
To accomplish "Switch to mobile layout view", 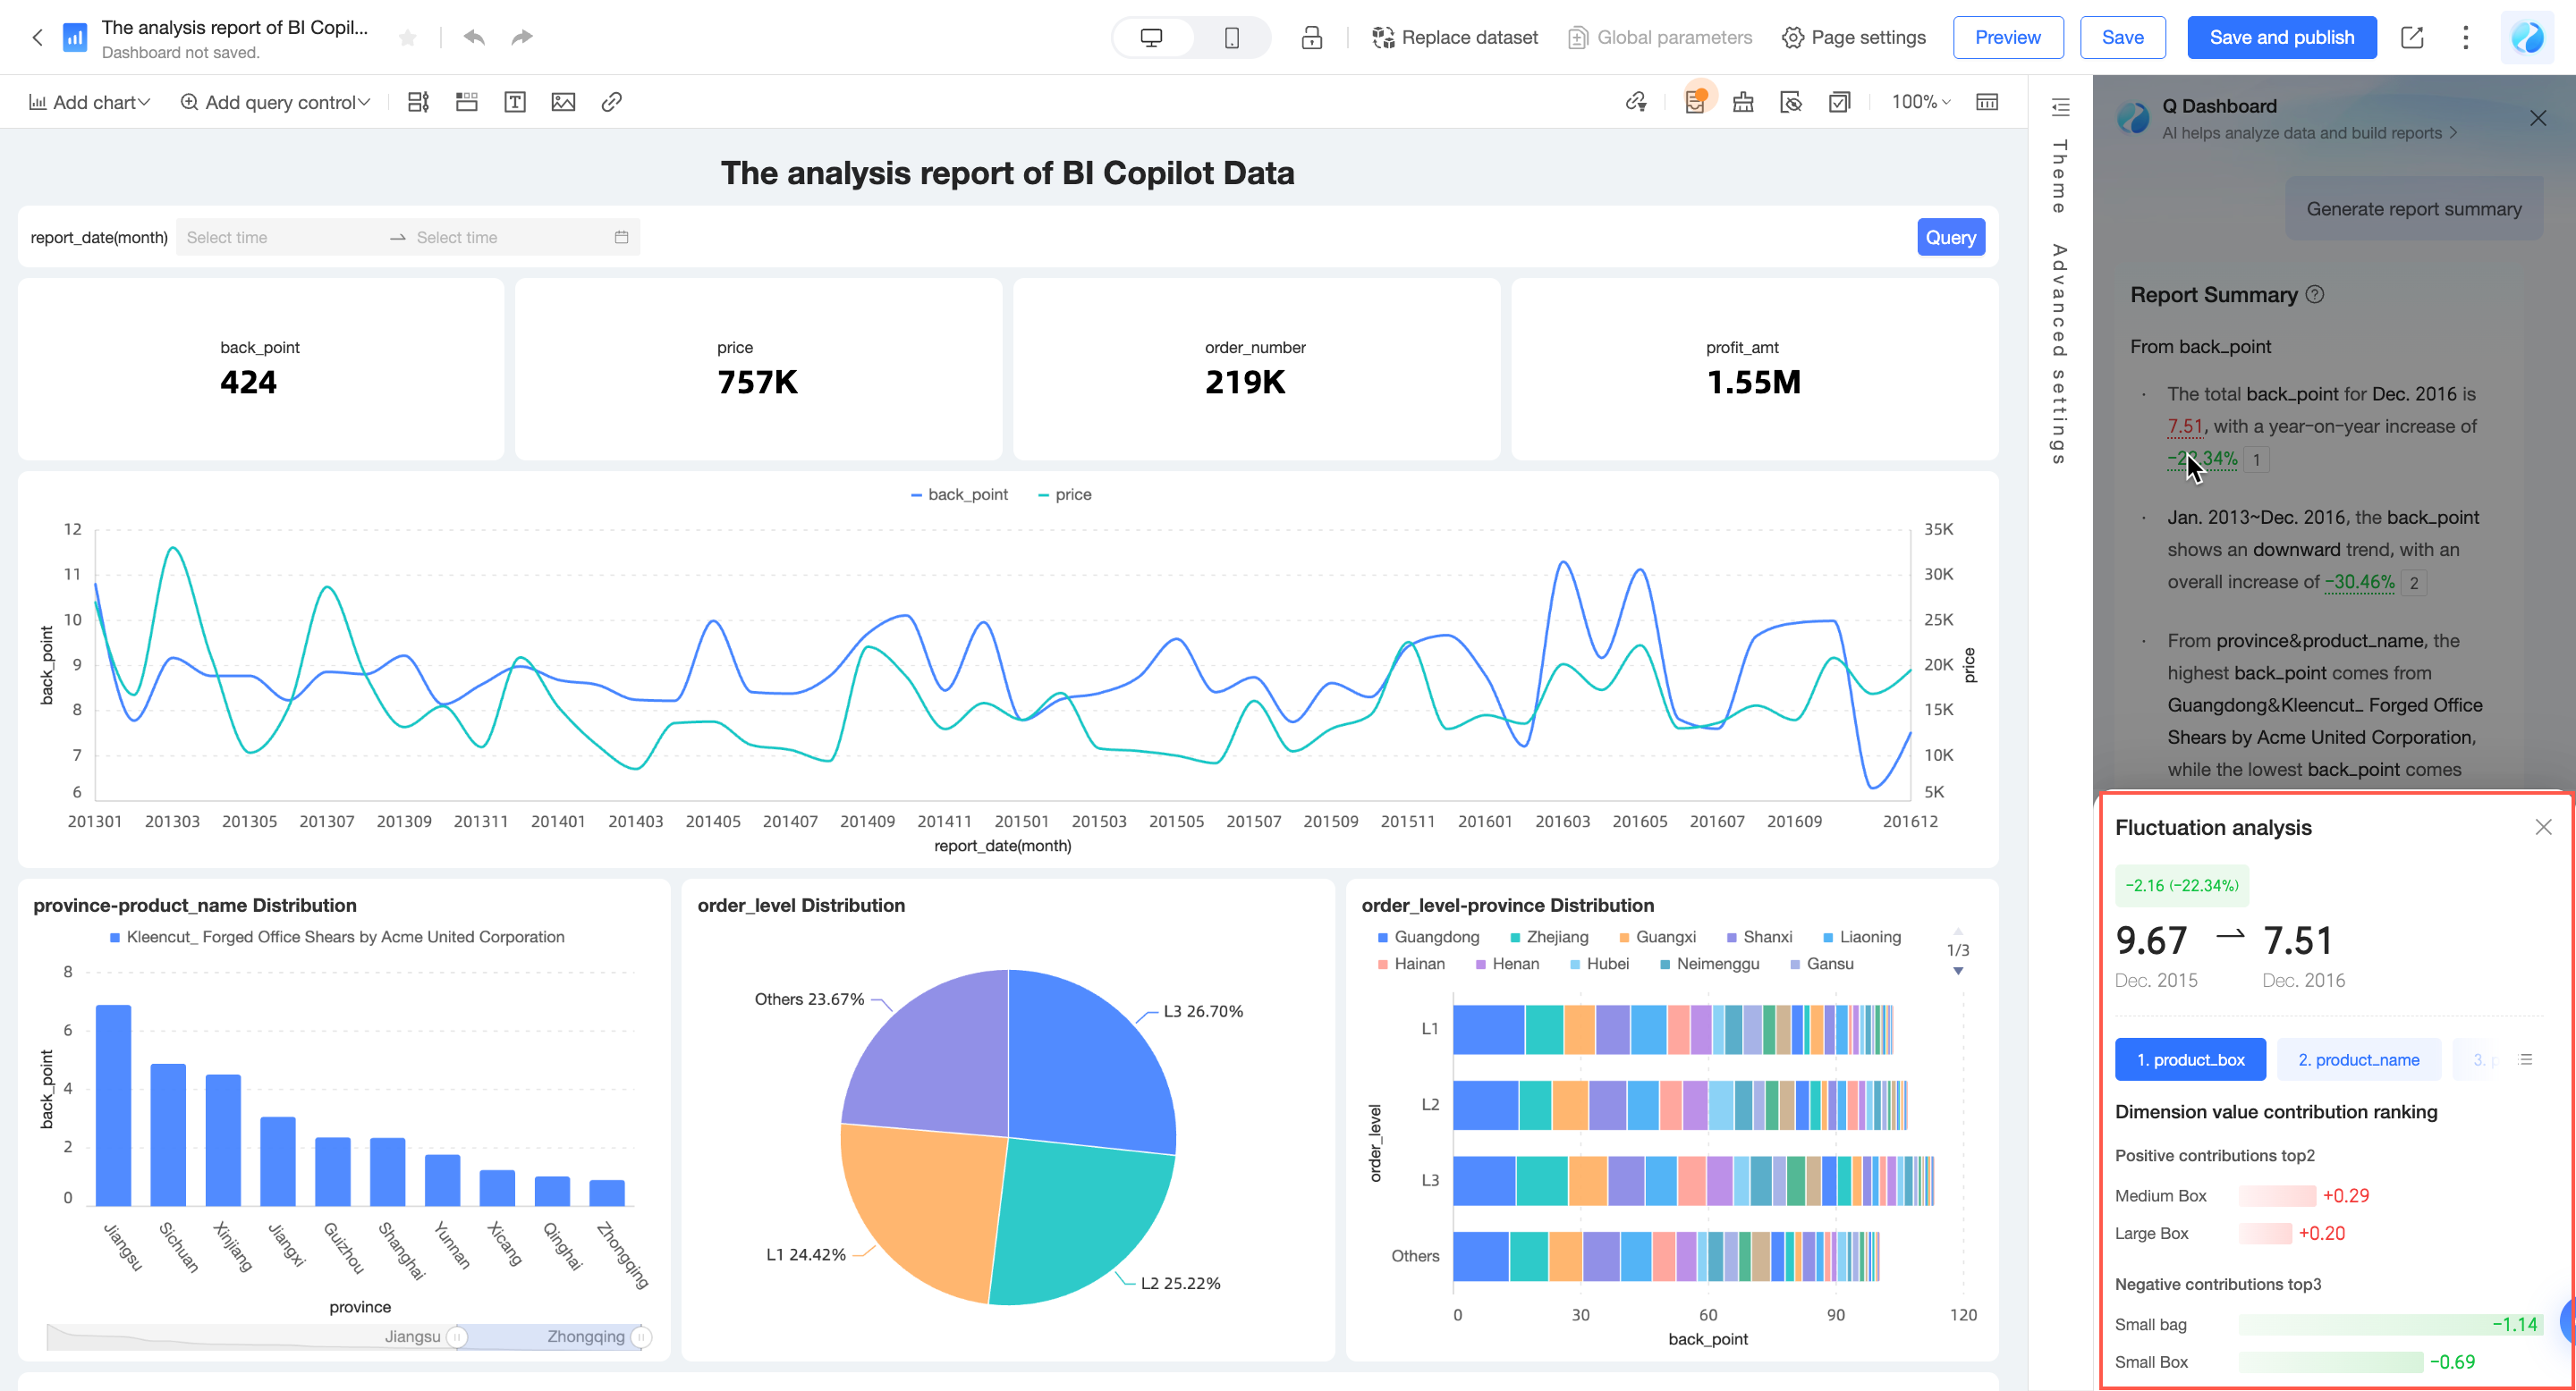I will (x=1231, y=38).
